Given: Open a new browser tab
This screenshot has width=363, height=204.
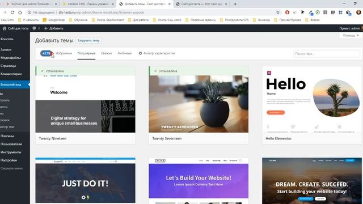Looking at the screenshot, I should (x=235, y=4).
